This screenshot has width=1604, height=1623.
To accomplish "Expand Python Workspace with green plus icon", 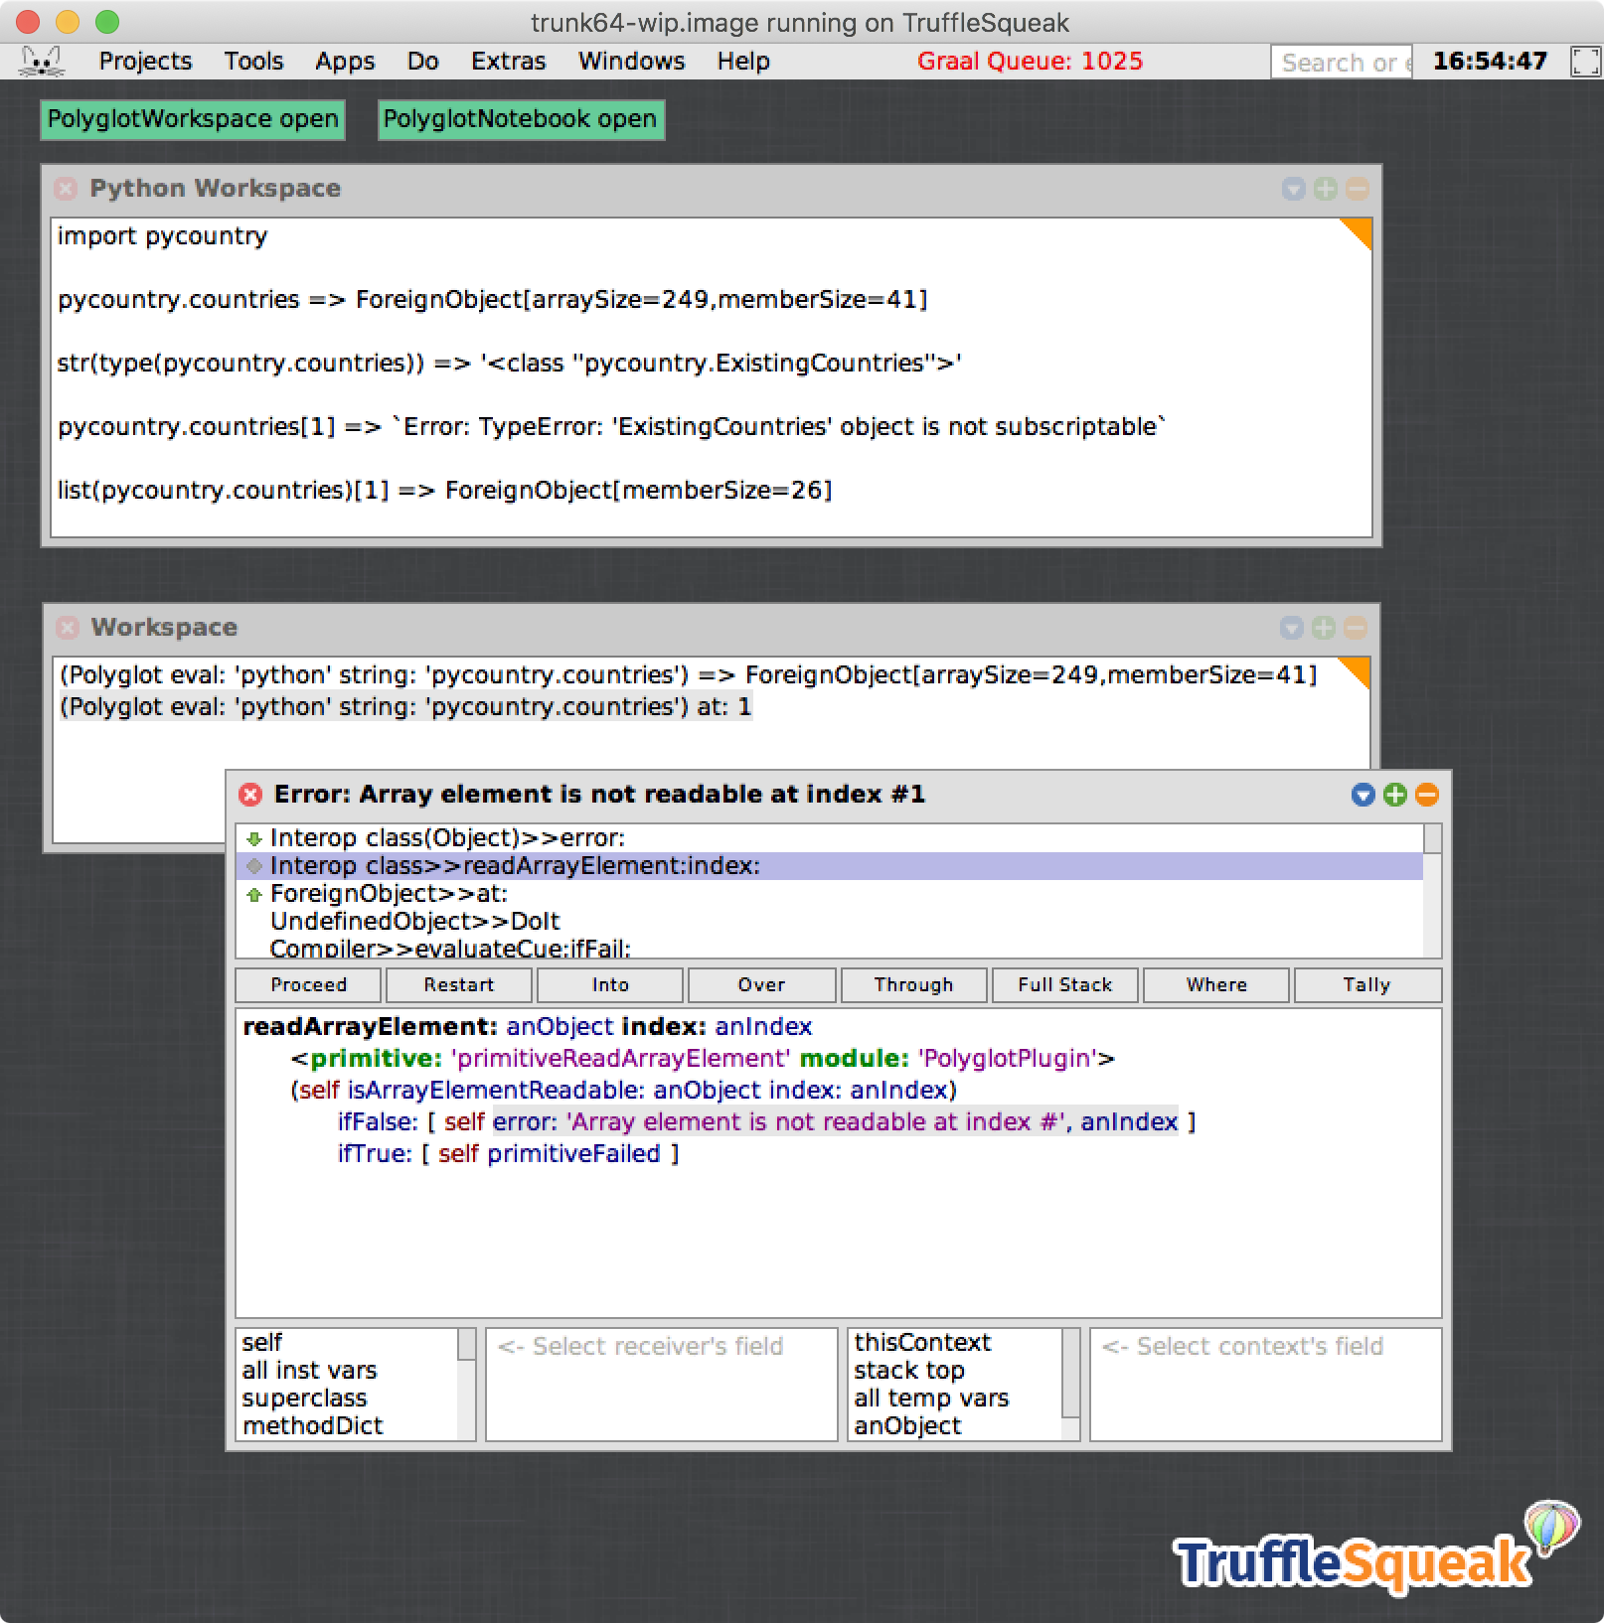I will pyautogui.click(x=1325, y=189).
